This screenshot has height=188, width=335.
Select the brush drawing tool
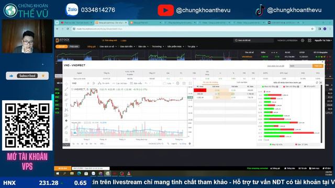pyautogui.click(x=66, y=100)
